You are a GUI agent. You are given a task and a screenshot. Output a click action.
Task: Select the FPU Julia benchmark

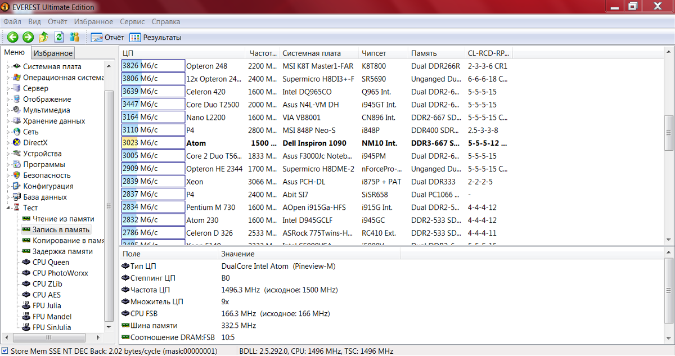tap(47, 306)
